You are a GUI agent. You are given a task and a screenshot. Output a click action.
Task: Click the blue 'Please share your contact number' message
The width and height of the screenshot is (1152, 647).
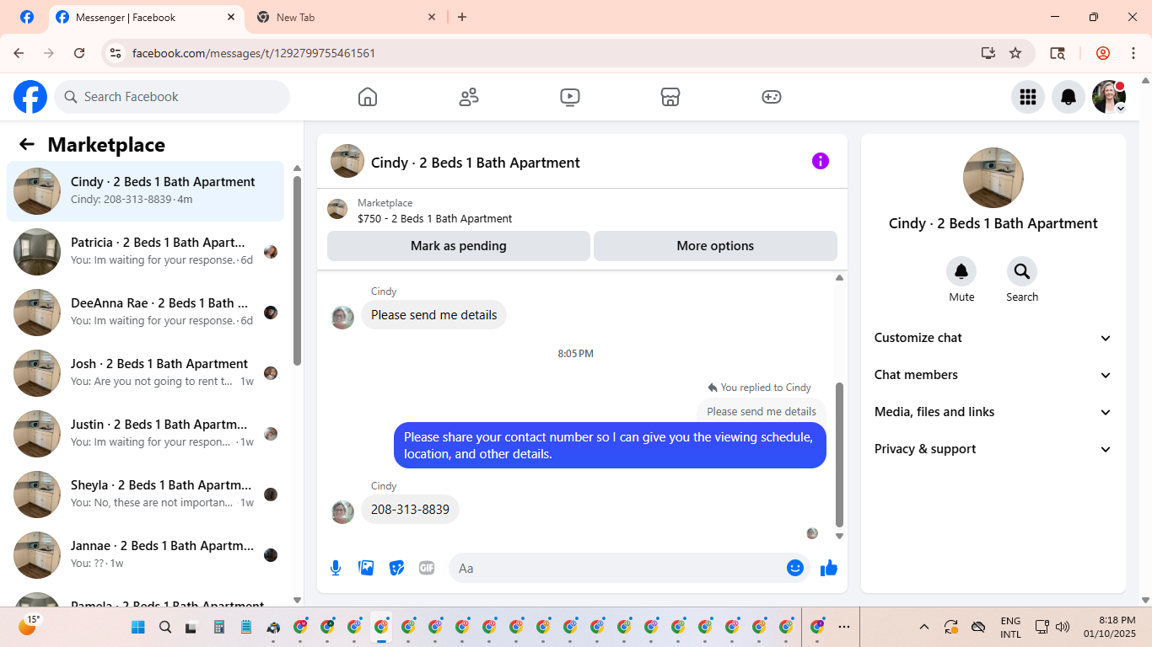click(x=610, y=446)
